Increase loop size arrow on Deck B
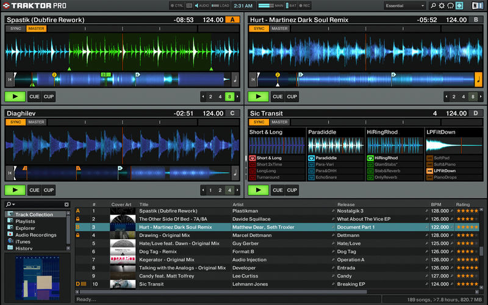The width and height of the screenshot is (488, 305). (481, 97)
